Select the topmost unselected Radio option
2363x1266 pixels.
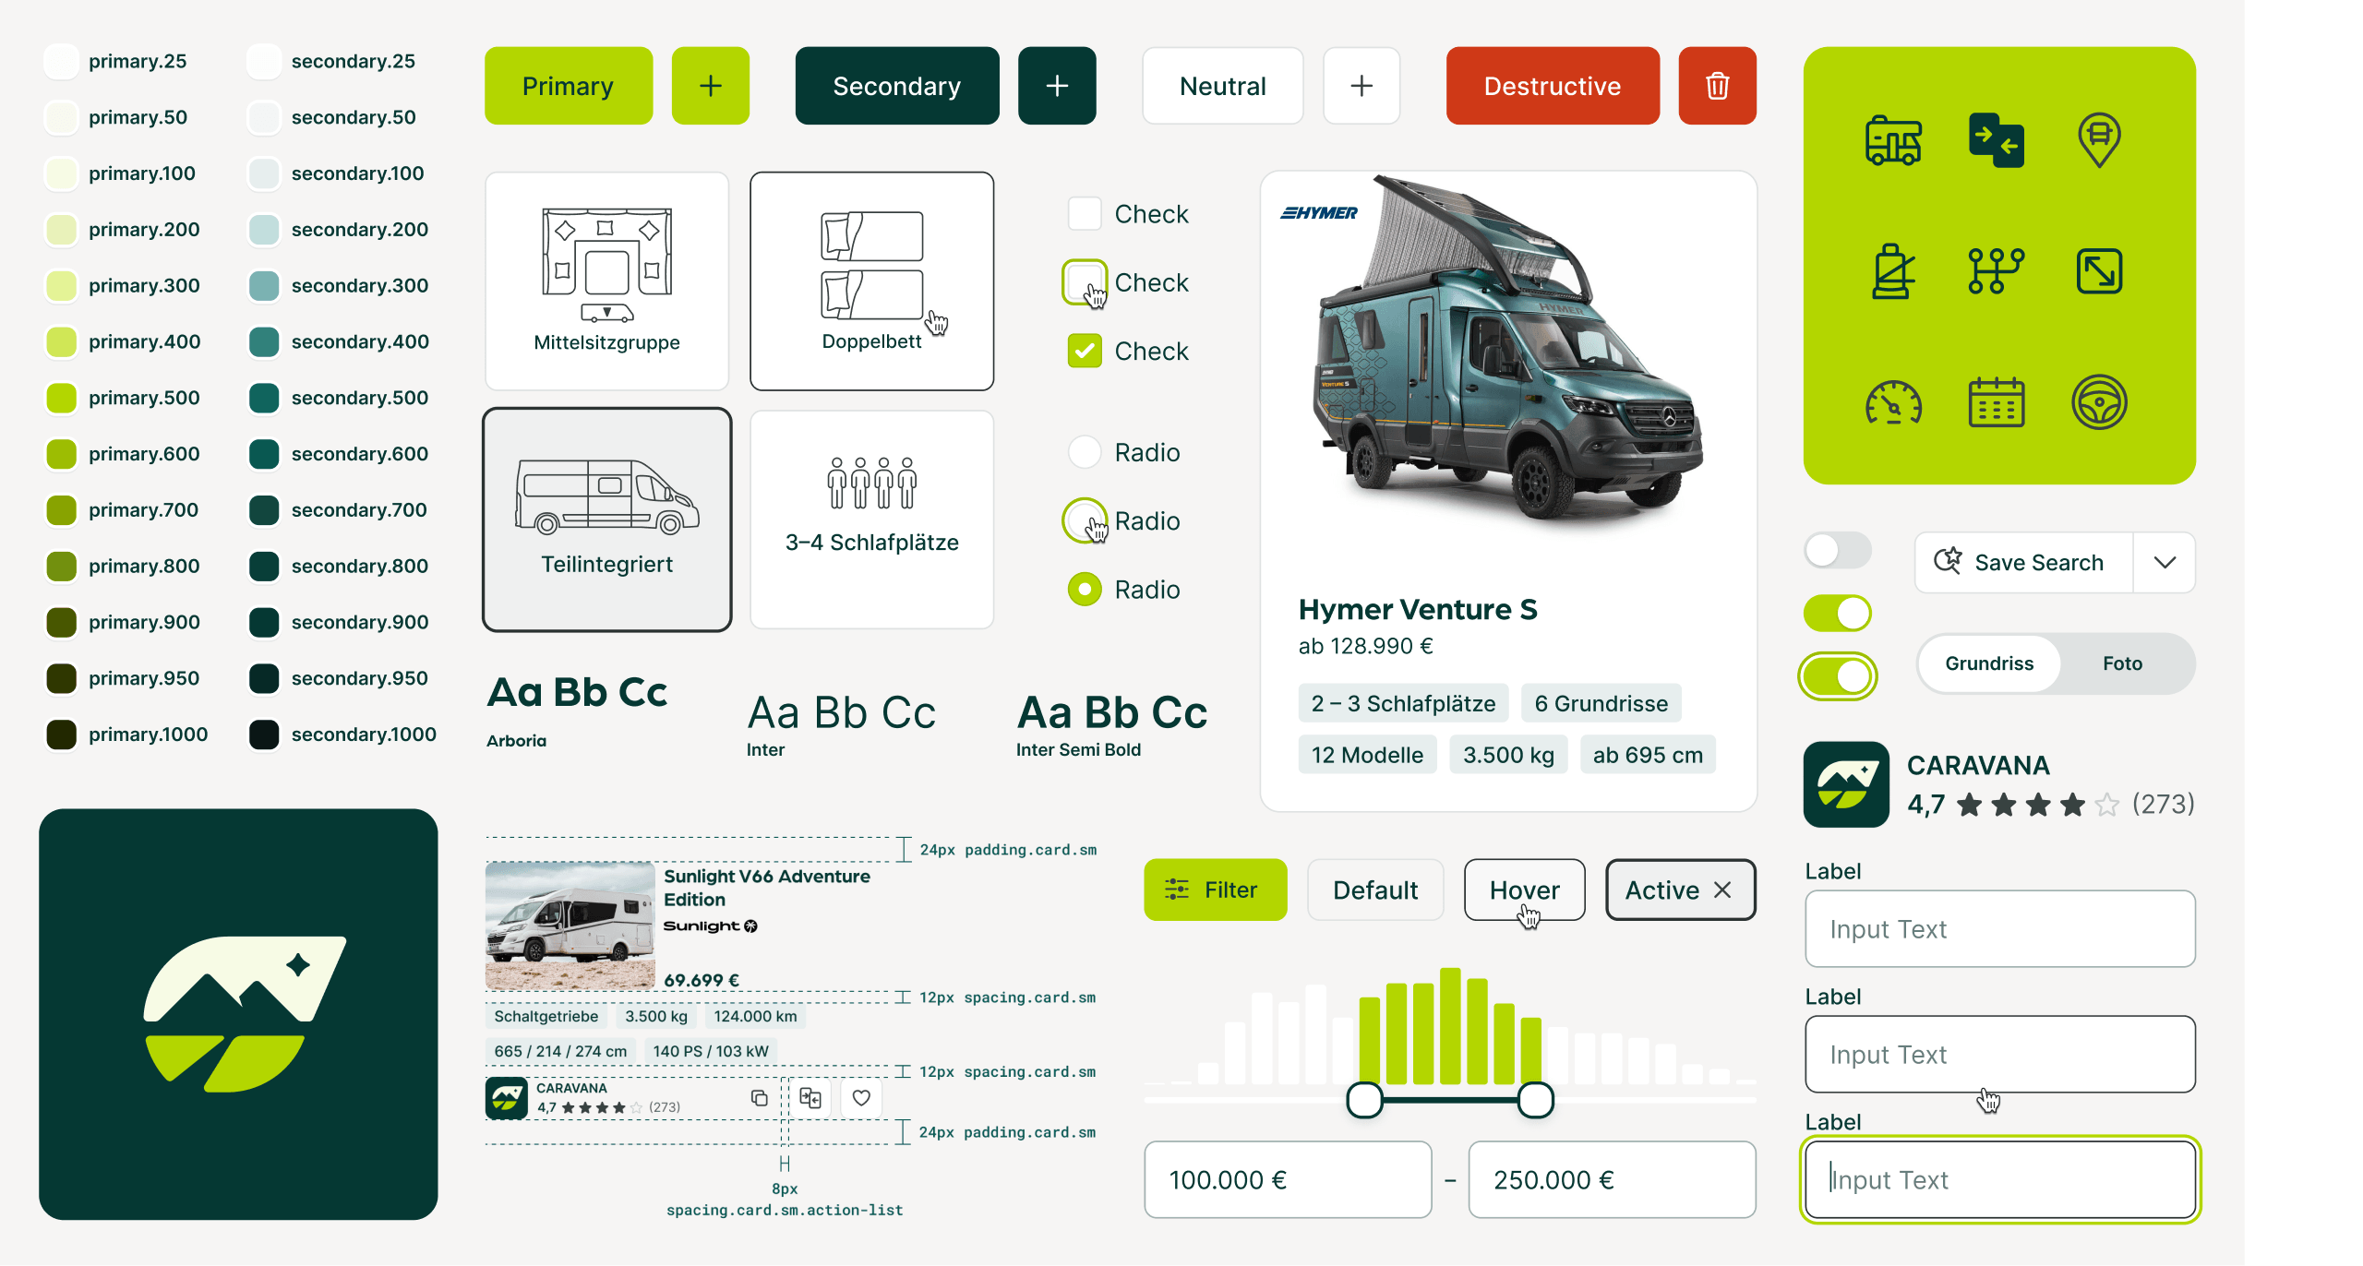point(1085,452)
